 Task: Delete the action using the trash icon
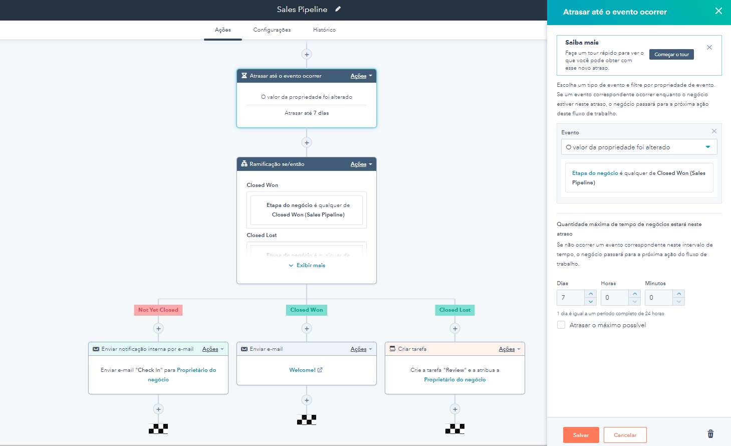[710, 433]
